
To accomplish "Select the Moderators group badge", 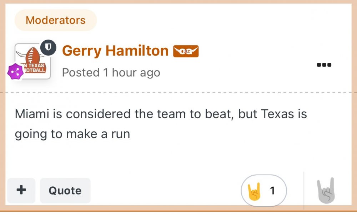I will point(55,20).
